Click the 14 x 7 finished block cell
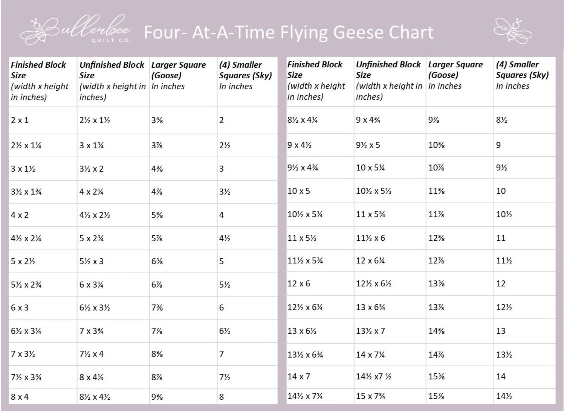 [x=320, y=377]
